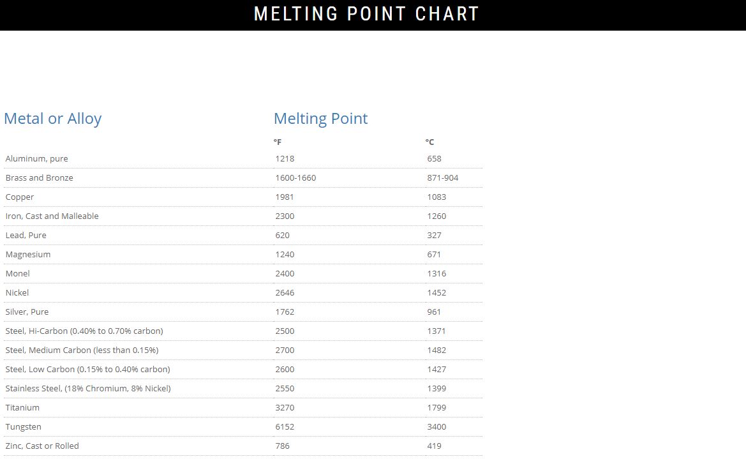The width and height of the screenshot is (746, 459).
Task: Select the Steel, Hi-Carbon row label
Action: tap(84, 331)
